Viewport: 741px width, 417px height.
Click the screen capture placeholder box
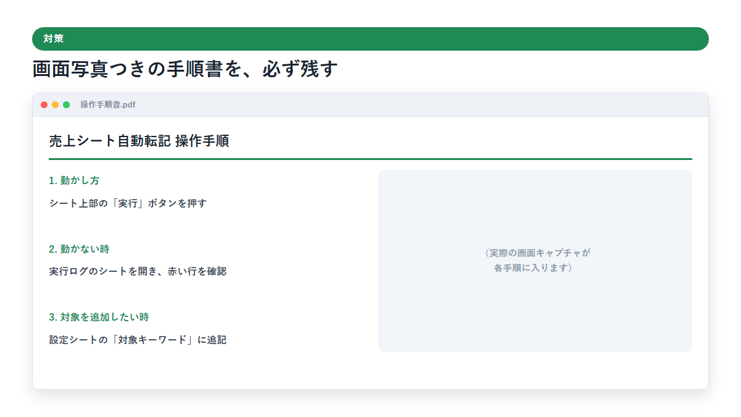[x=535, y=261]
